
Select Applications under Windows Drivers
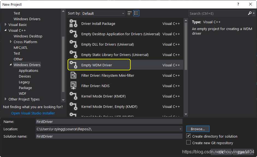(28, 71)
